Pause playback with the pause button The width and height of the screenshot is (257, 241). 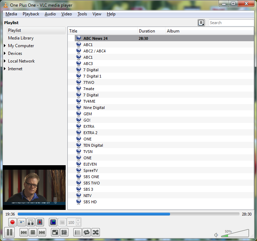pos(9,232)
